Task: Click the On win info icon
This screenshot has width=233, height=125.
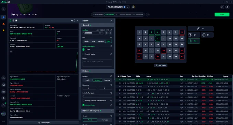Action: coord(111,116)
